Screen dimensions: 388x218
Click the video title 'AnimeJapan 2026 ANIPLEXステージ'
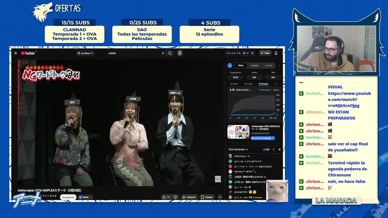point(50,190)
